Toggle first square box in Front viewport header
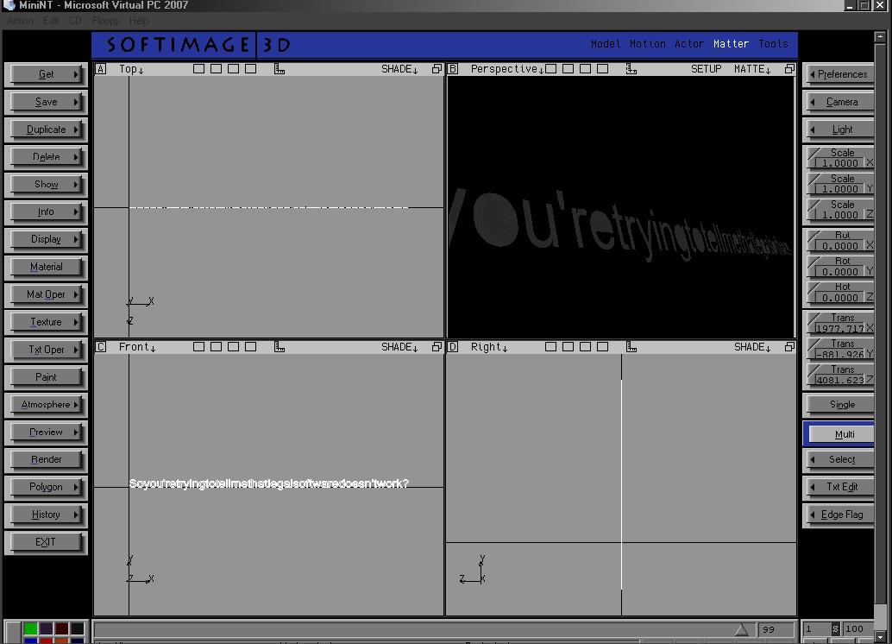 click(x=198, y=347)
